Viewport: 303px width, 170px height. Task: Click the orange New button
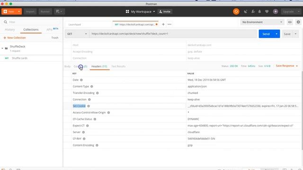(9, 11)
